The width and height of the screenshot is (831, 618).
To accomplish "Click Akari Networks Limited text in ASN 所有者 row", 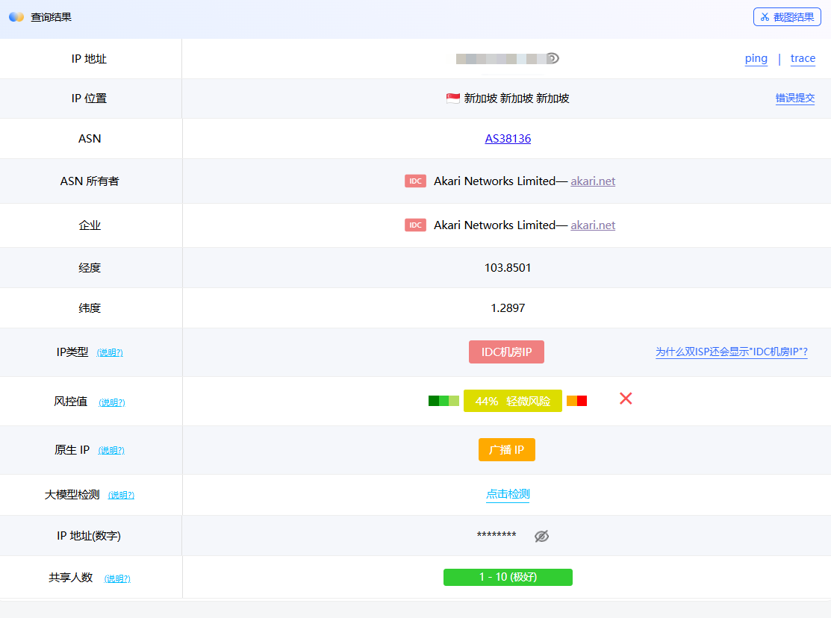I will point(494,181).
